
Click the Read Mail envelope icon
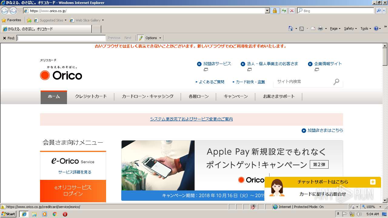[x=313, y=28]
